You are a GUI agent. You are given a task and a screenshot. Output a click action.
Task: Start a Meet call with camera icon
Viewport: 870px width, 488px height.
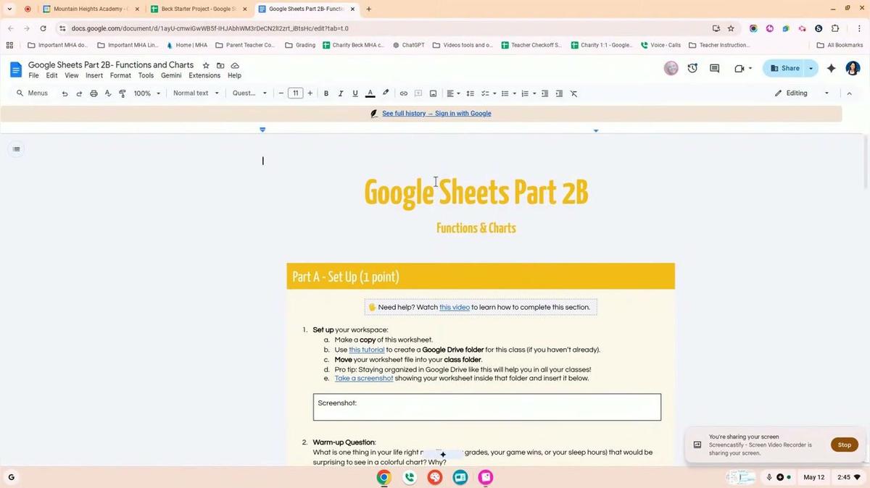click(x=739, y=68)
